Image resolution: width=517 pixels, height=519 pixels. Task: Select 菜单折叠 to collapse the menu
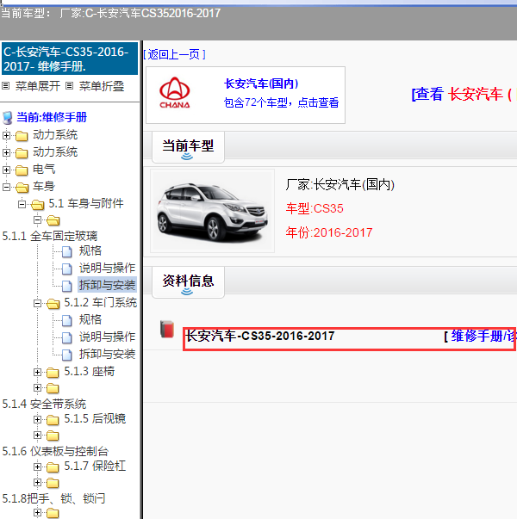[102, 86]
